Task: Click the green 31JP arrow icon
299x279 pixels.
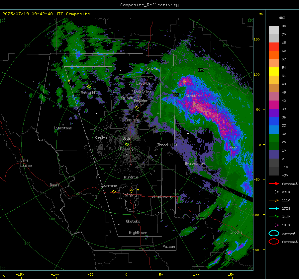Action: 274,217
